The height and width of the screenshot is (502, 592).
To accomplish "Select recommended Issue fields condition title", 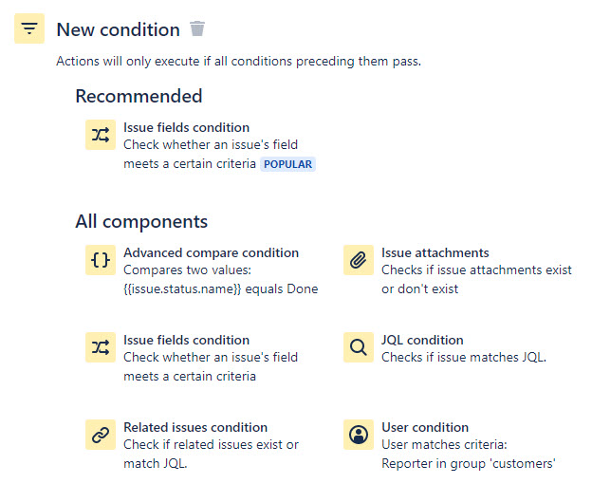I will [x=187, y=128].
